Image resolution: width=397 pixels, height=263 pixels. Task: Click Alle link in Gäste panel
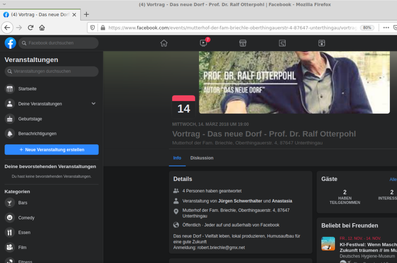[393, 179]
